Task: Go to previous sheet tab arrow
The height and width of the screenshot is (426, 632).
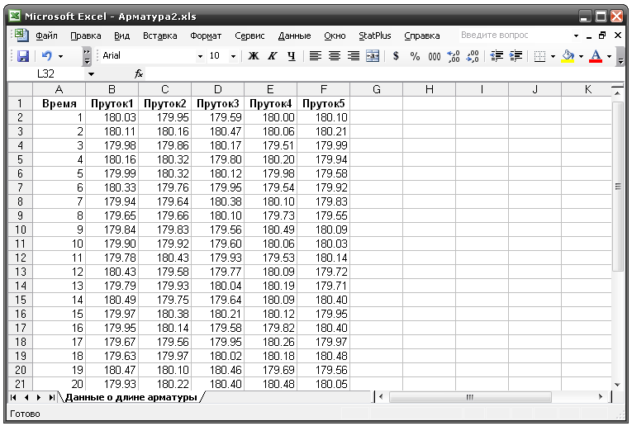Action: point(26,397)
